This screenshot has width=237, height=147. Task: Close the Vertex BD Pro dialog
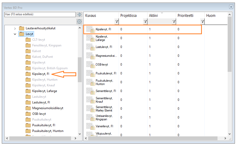tap(231, 7)
